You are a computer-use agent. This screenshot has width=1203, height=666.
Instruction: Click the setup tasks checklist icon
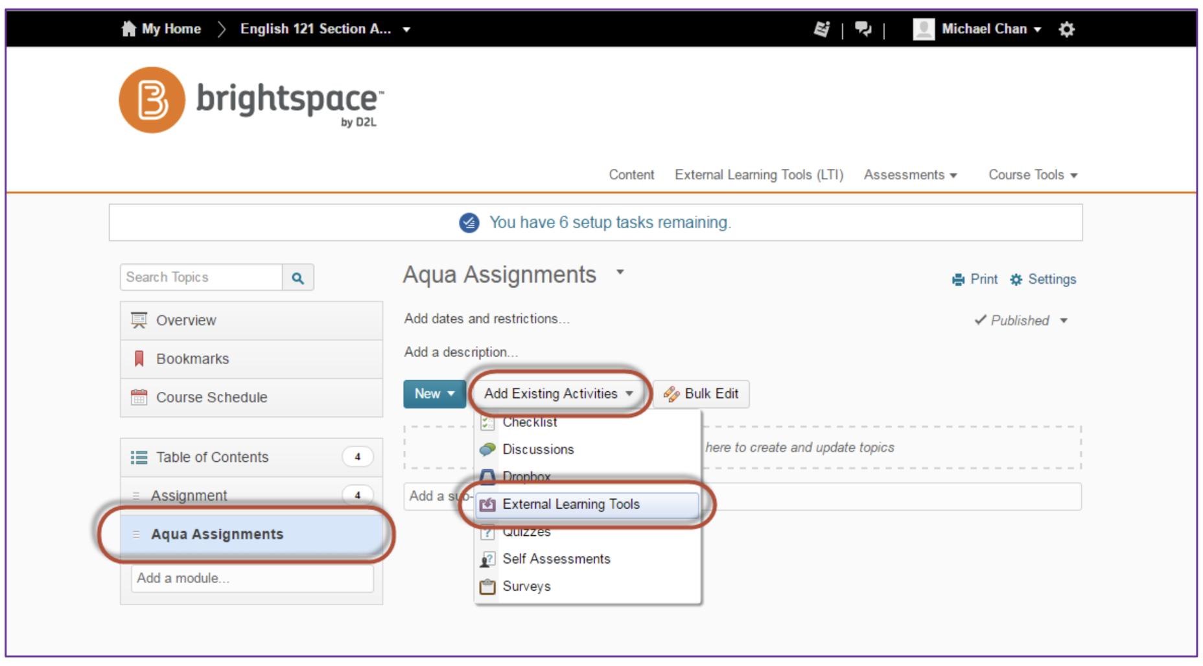point(469,223)
